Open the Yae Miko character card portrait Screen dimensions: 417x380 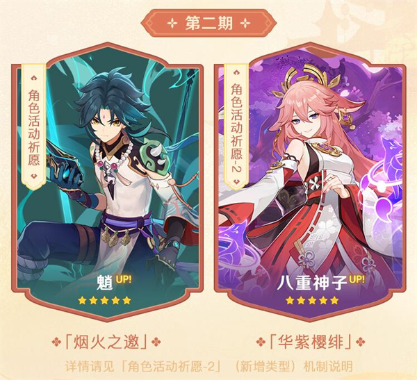310,183
